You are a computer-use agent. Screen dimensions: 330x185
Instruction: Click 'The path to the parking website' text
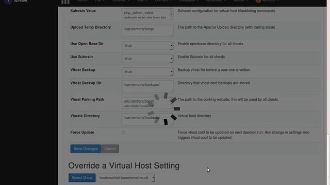(228, 99)
